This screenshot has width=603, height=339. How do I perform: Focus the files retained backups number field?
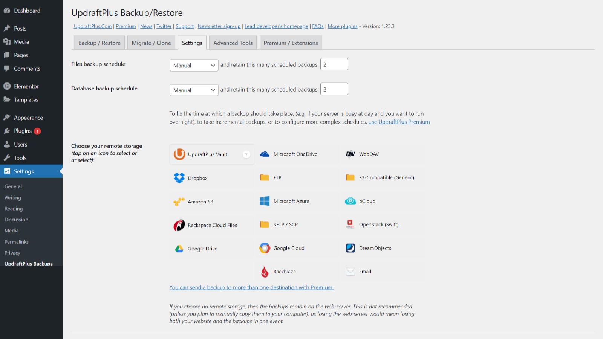coord(334,64)
